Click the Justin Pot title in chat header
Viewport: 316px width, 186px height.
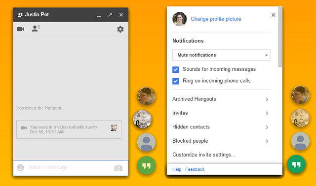37,15
